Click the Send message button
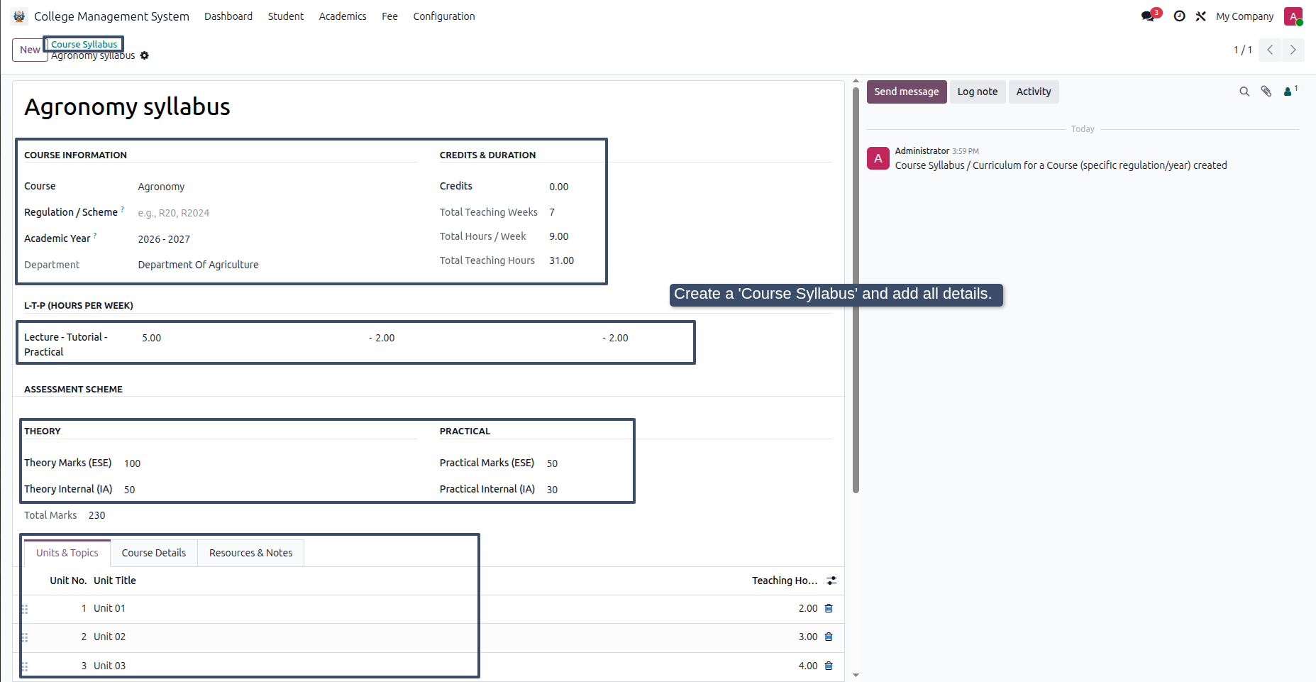Screen dimensions: 1316x682 [x=907, y=92]
